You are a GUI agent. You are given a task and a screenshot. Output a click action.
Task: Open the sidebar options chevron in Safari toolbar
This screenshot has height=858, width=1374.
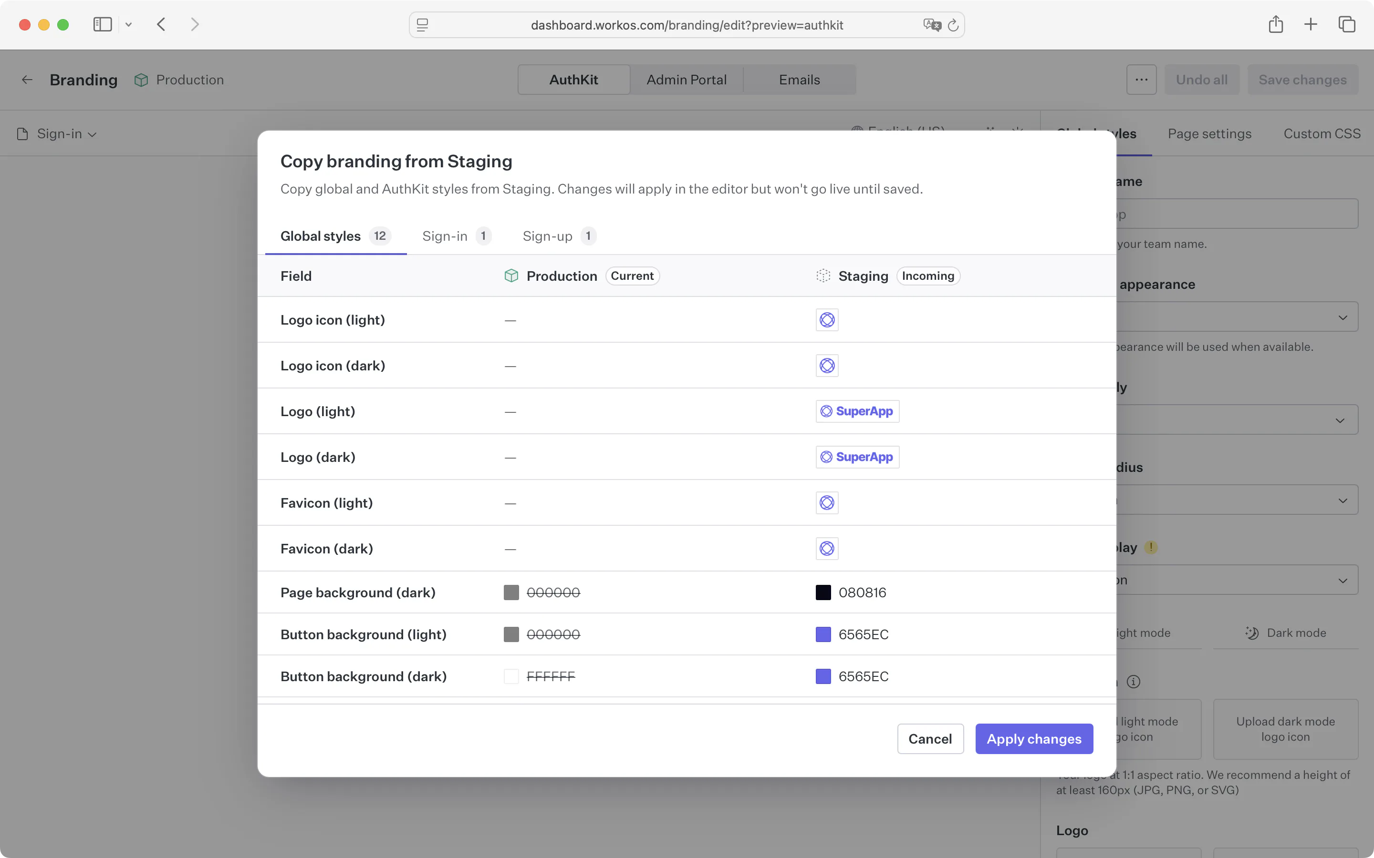tap(128, 24)
